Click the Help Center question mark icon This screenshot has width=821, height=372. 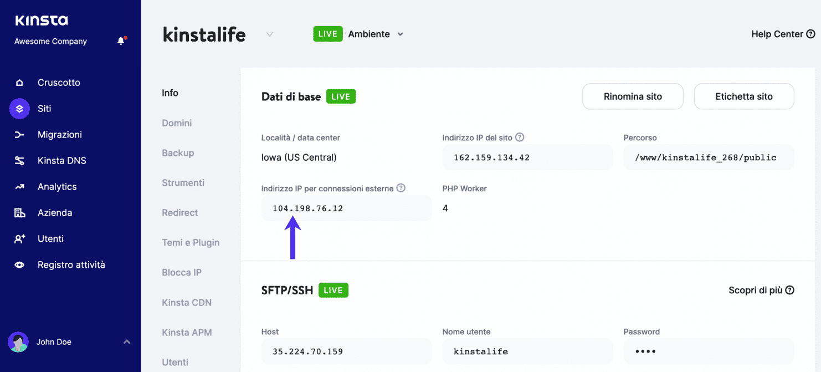click(x=811, y=34)
